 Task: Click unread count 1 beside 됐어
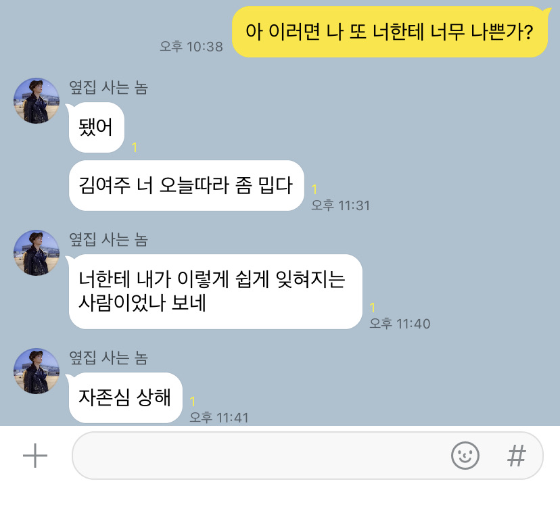135,147
